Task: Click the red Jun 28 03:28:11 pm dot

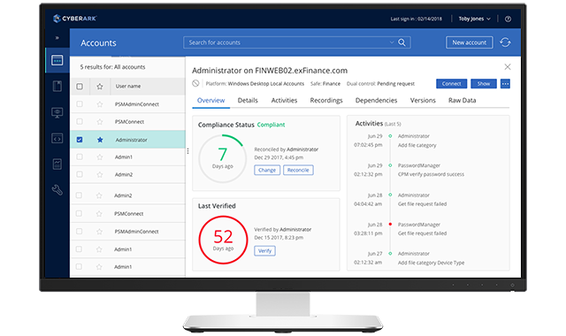Action: pyautogui.click(x=390, y=224)
